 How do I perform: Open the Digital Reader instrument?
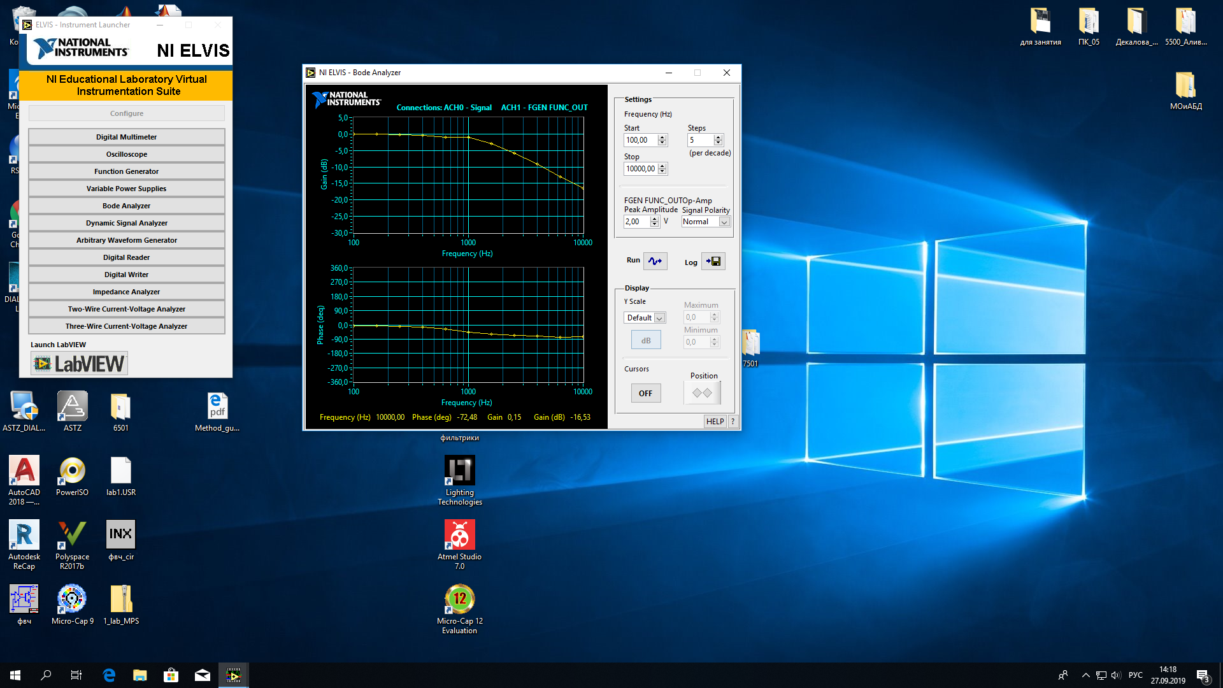127,257
